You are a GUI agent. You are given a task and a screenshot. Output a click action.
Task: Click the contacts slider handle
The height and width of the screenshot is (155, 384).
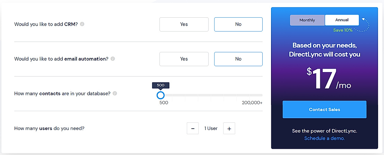coord(160,95)
